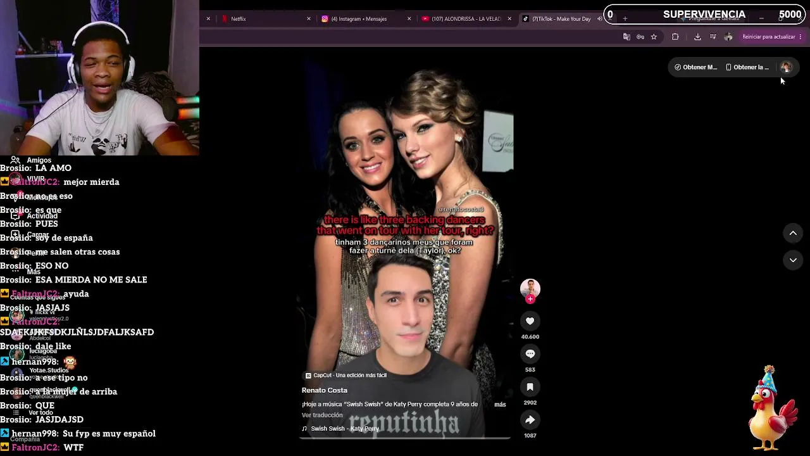Click 'Ver traducción' under the caption
This screenshot has height=456, width=810.
(x=322, y=415)
